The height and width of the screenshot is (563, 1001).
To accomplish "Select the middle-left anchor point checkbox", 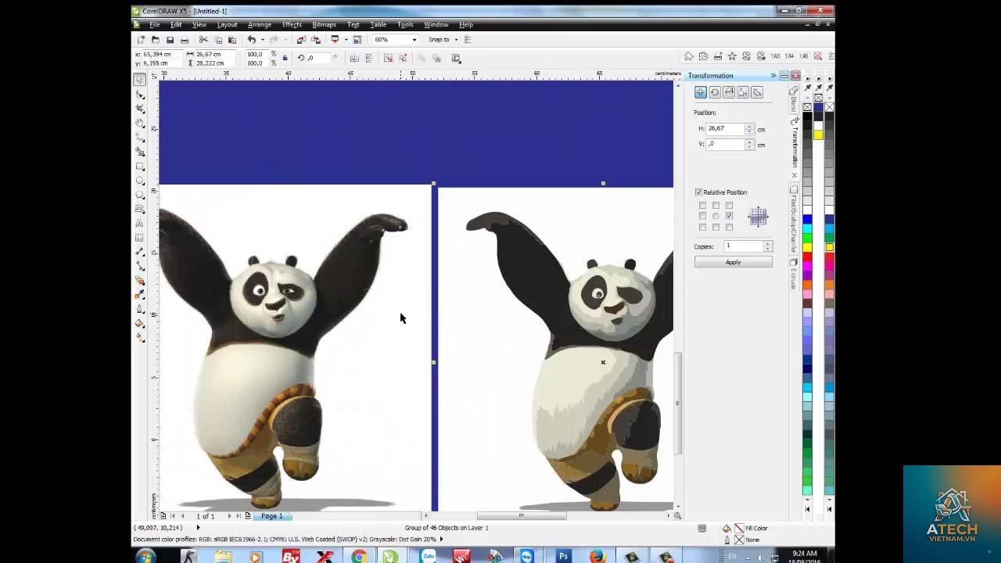I will [x=702, y=216].
